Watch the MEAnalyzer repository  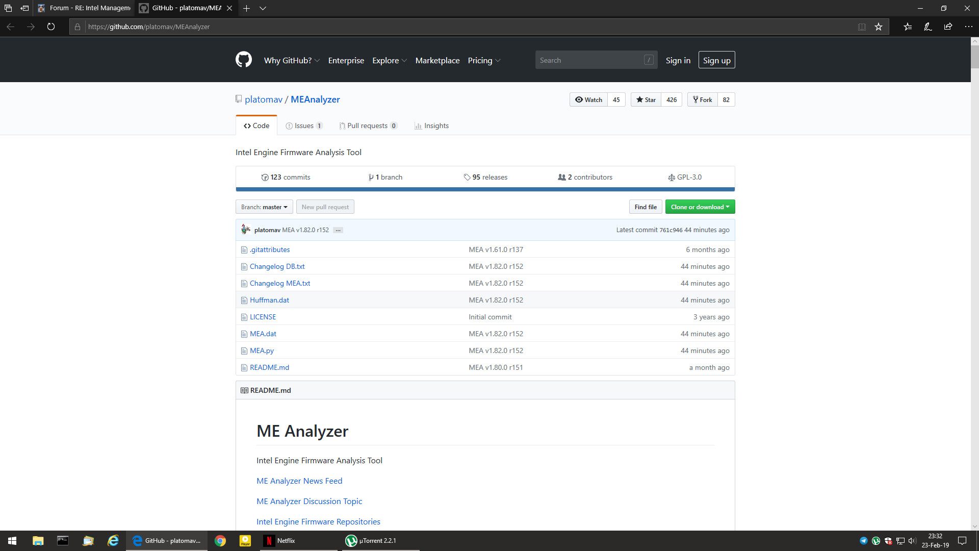click(588, 99)
